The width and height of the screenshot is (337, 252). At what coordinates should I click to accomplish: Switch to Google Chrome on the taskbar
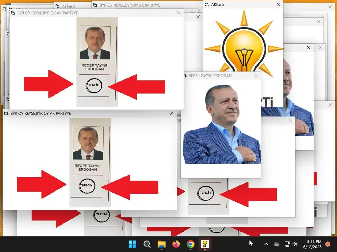[191, 244]
